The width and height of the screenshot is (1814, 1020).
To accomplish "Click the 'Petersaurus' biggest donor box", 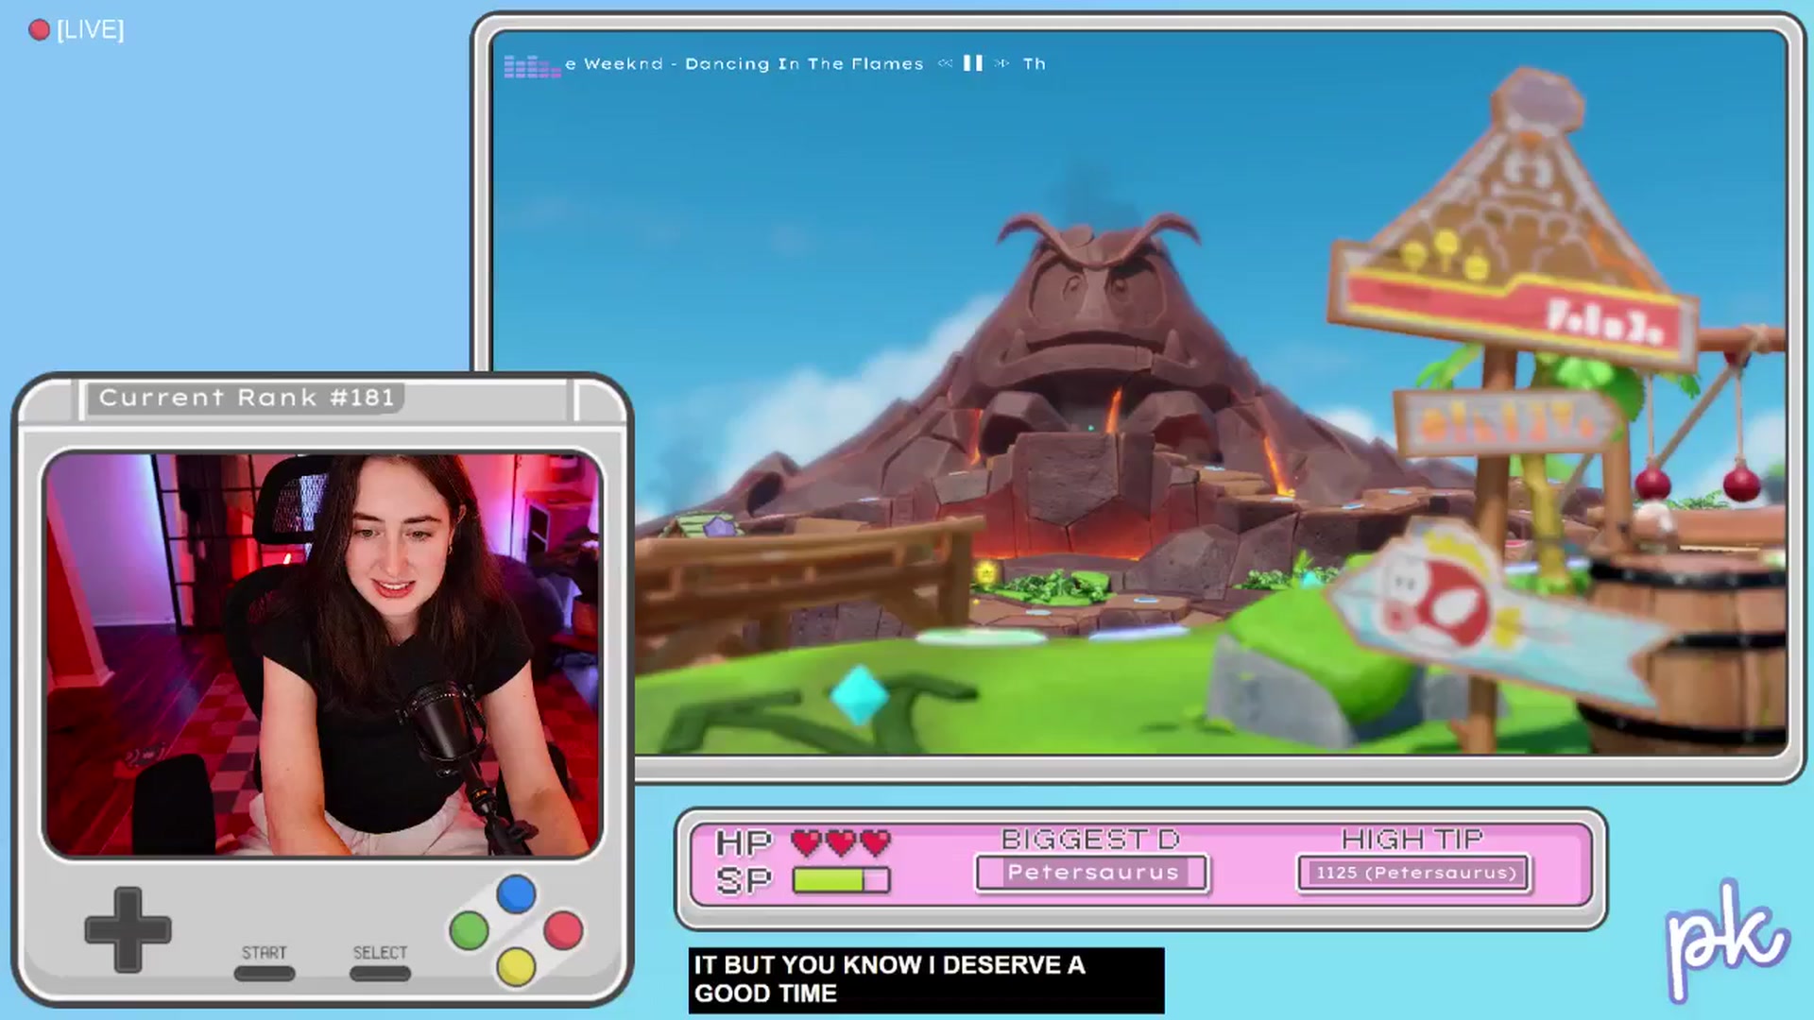I will (1092, 873).
